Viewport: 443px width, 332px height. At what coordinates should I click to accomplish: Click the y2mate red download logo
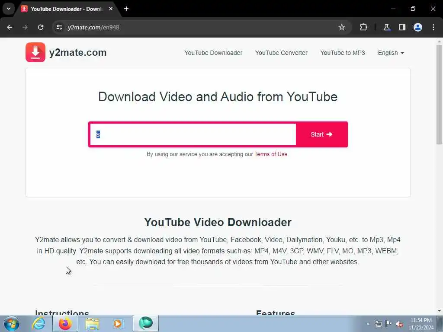click(x=35, y=52)
